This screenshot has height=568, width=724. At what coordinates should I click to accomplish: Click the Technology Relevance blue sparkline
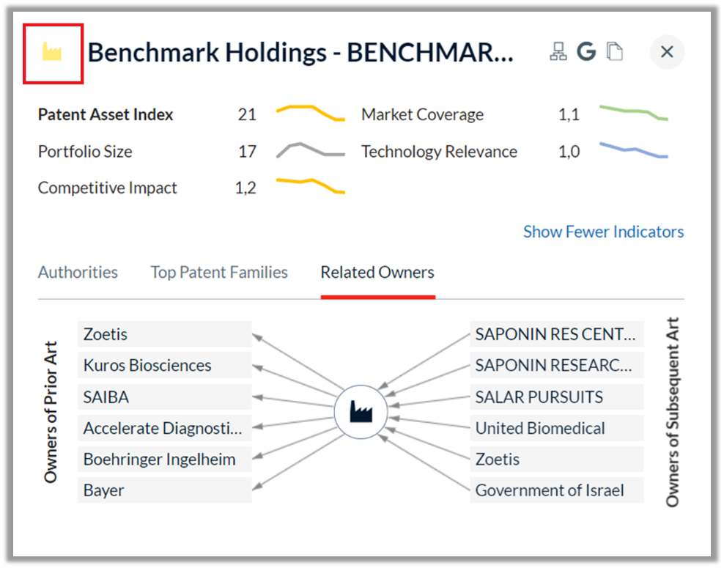[x=633, y=150]
